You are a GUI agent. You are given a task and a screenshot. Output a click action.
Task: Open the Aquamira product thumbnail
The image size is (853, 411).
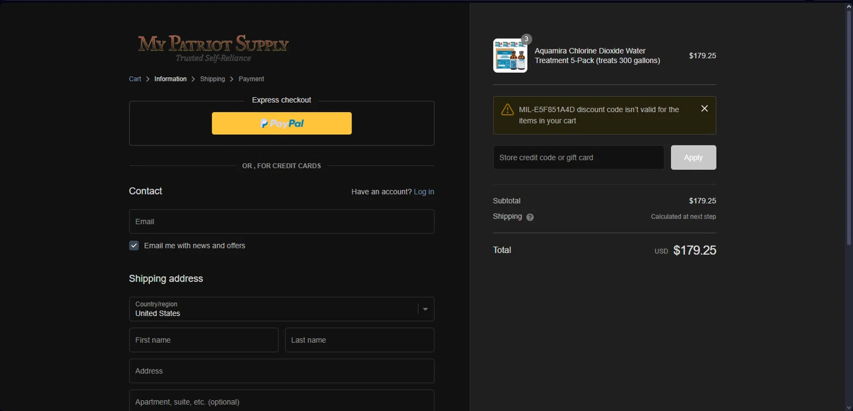click(x=510, y=56)
